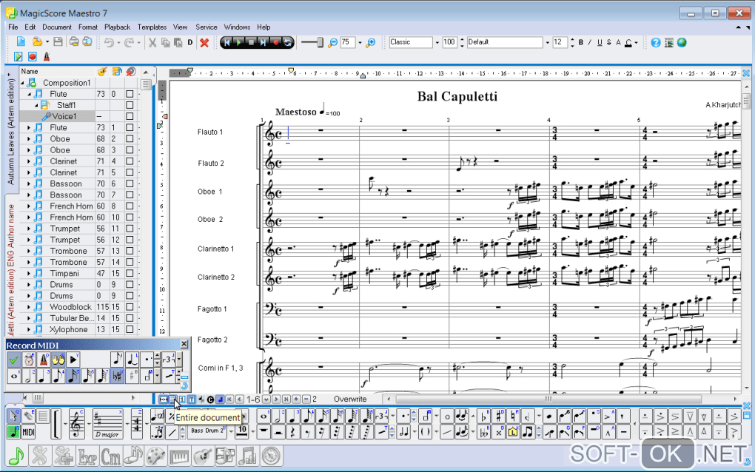The image size is (755, 472).
Task: Click the 4/4 time signature button
Action: point(137,424)
